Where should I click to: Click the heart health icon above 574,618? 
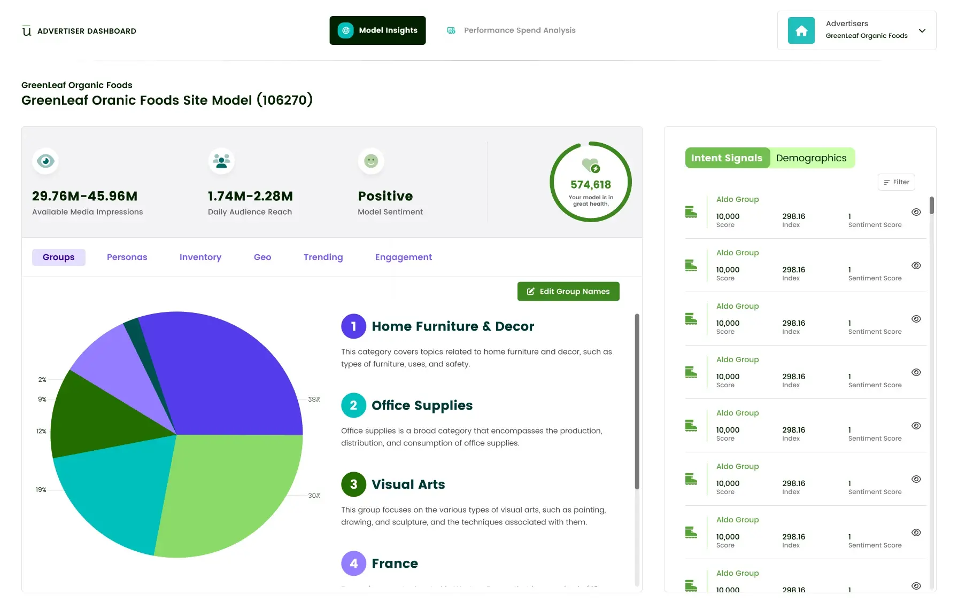point(591,166)
